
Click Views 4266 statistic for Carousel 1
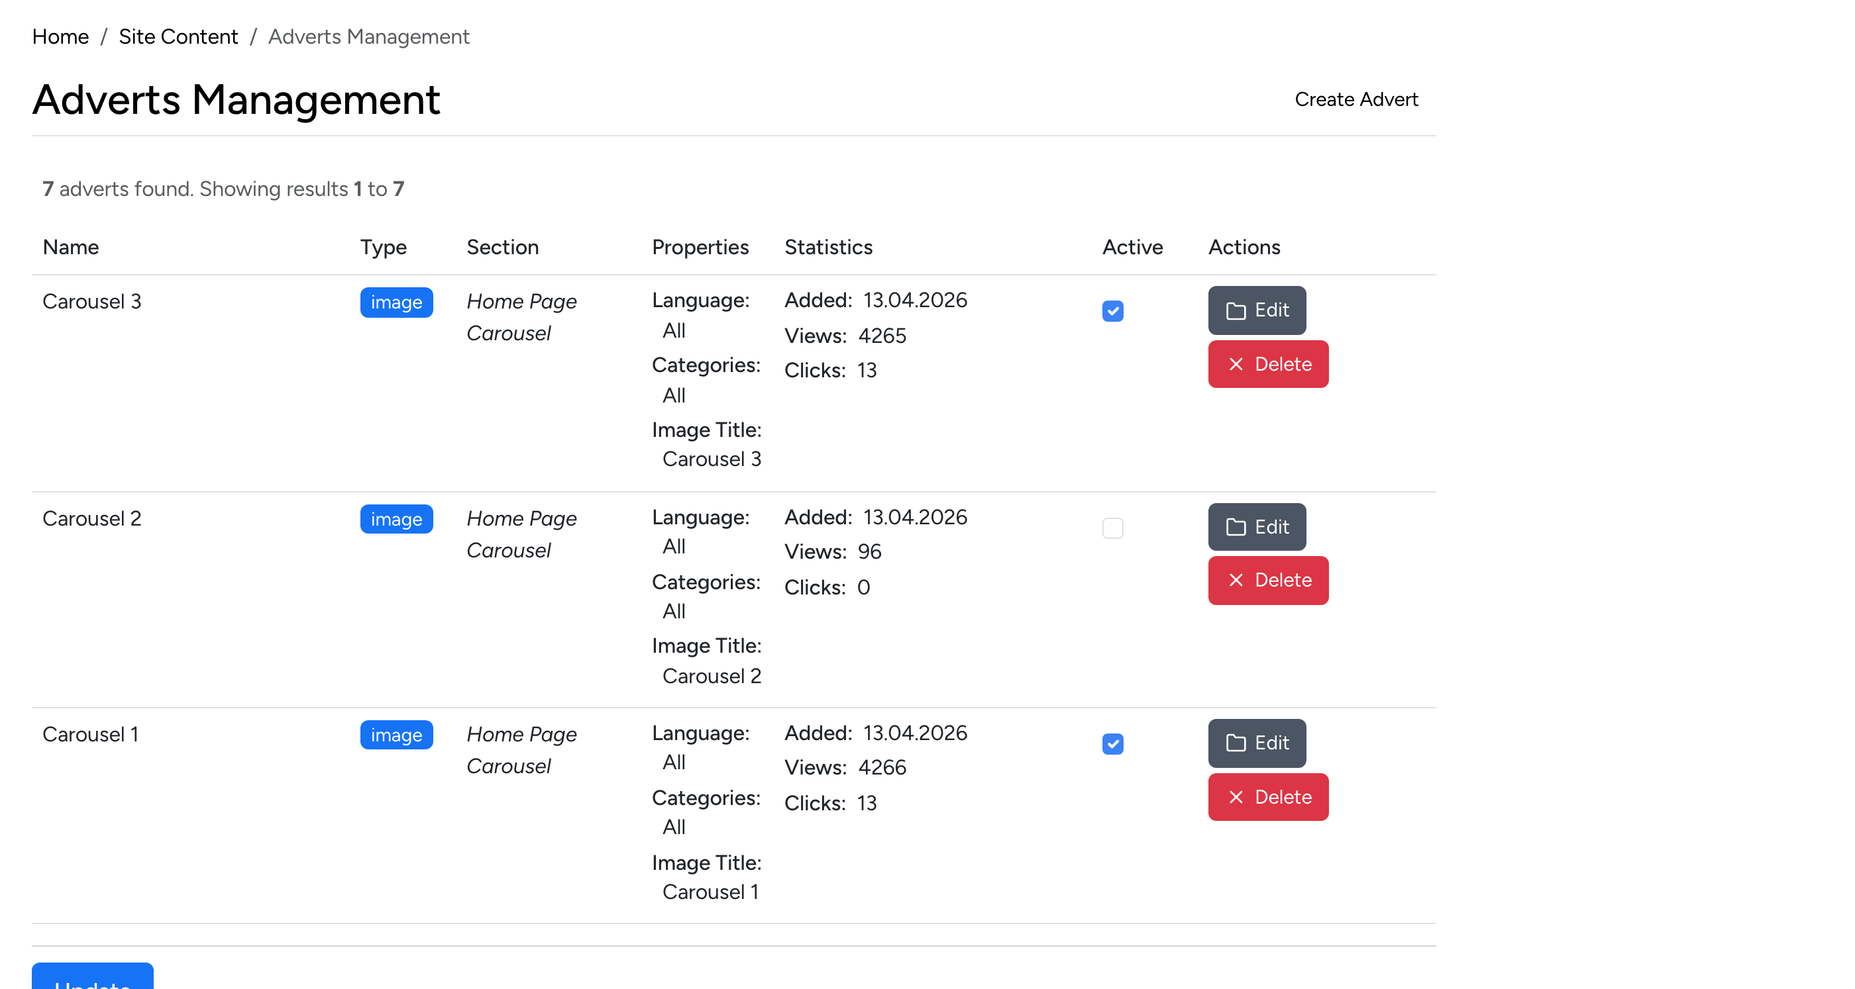coord(845,767)
